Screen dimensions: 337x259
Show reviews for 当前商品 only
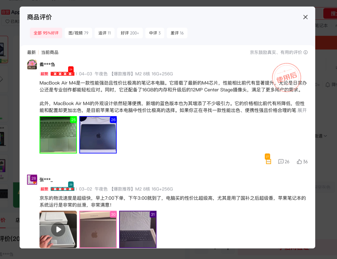[50, 52]
